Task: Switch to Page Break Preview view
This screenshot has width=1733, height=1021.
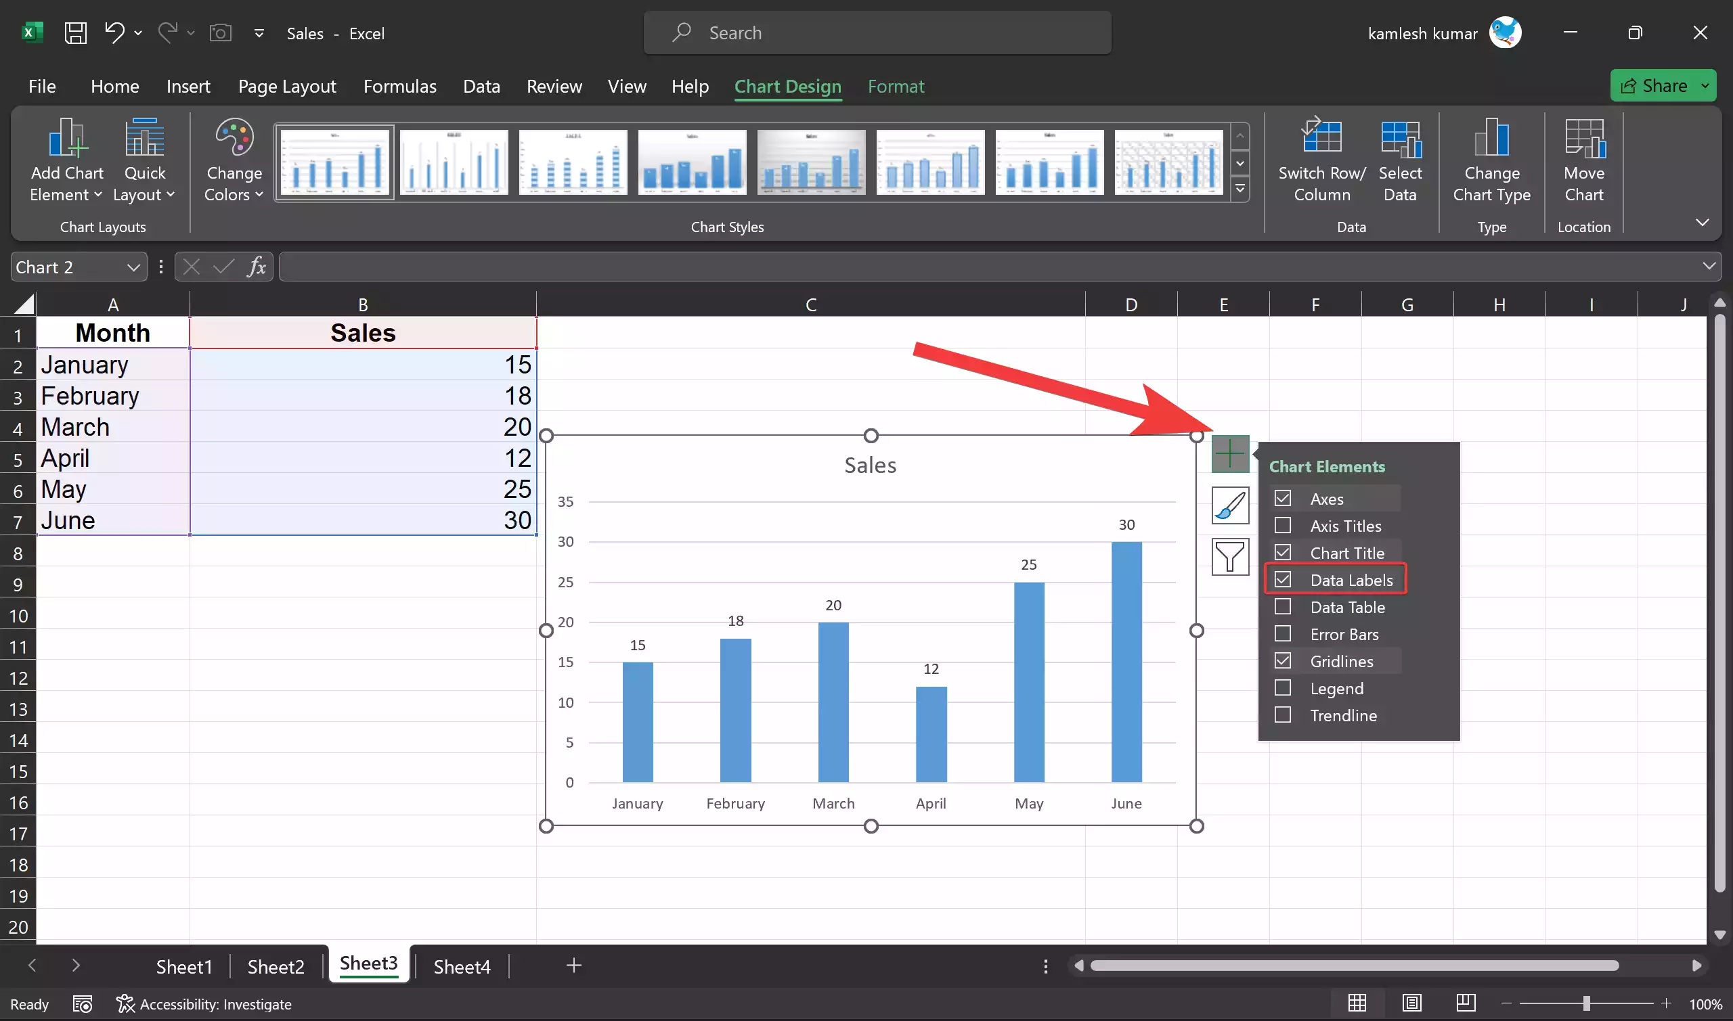Action: 1466,1003
